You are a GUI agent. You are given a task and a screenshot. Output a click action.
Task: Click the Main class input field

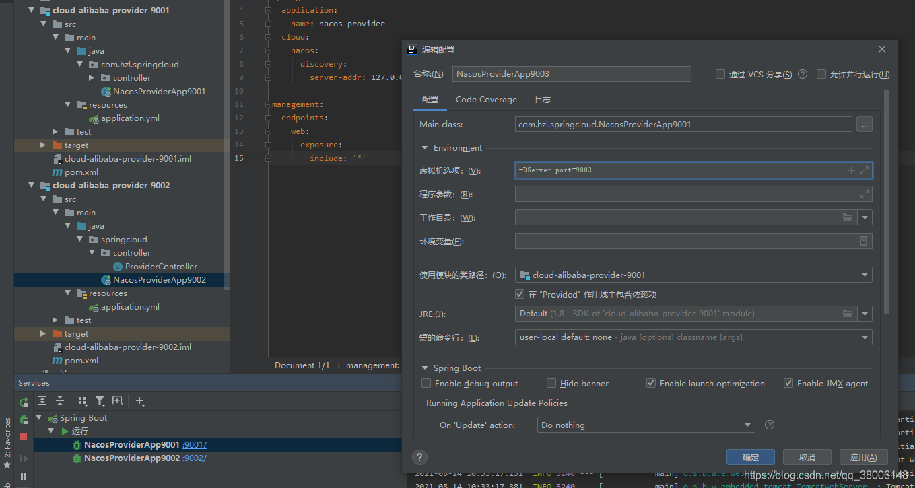click(x=683, y=124)
